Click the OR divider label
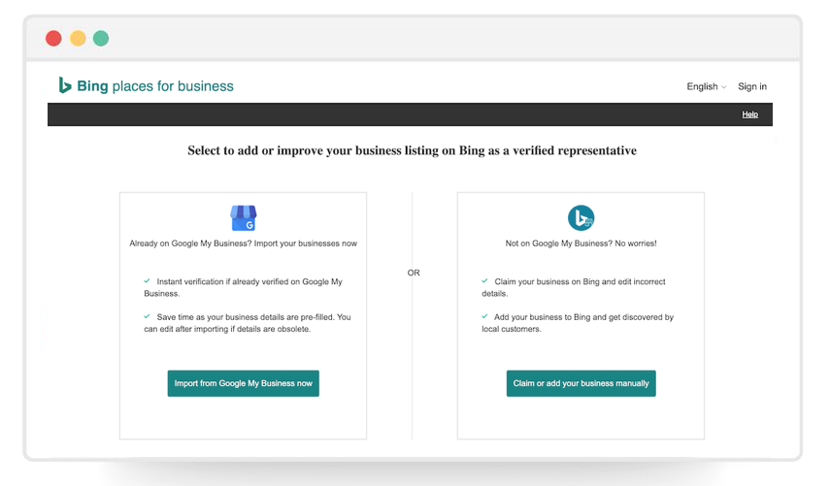Viewport: 830px width, 486px height. 414,273
